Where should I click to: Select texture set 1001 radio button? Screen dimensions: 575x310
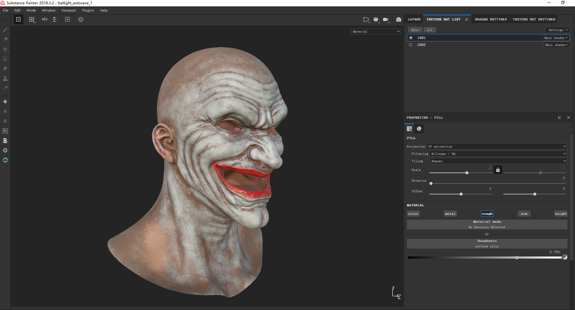[x=411, y=38]
